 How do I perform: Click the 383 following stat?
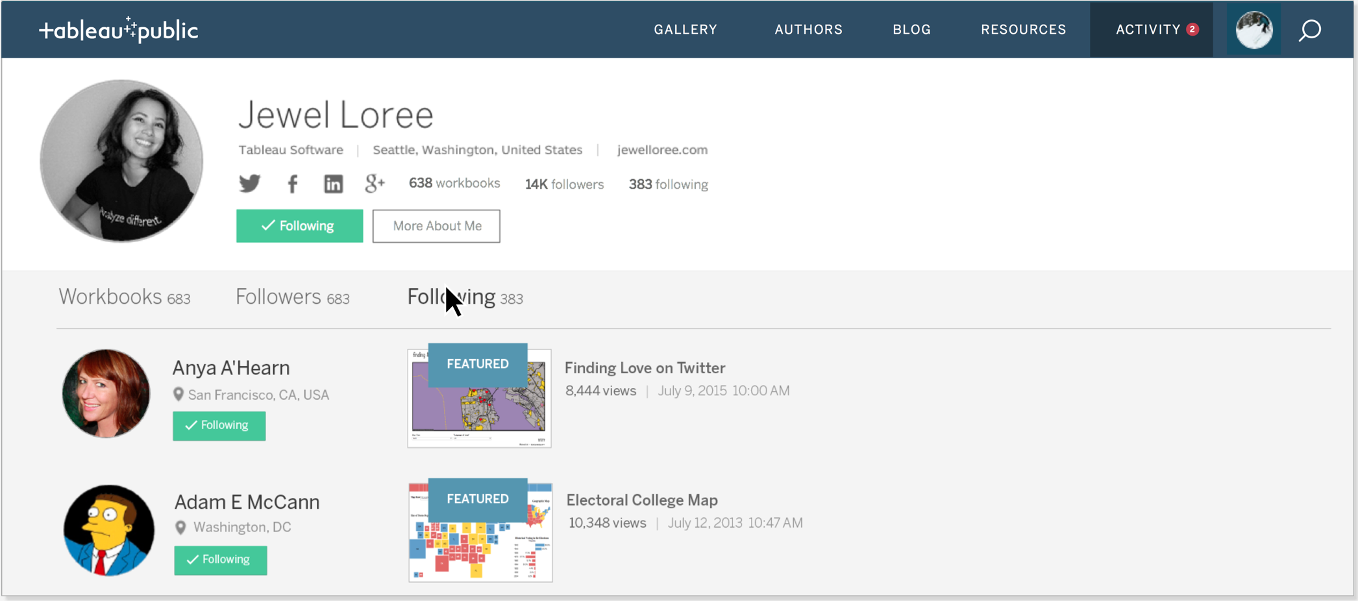(x=668, y=184)
